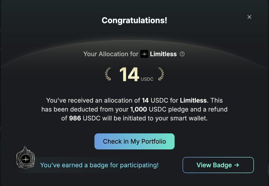Click the Limitless logo icon

(144, 54)
